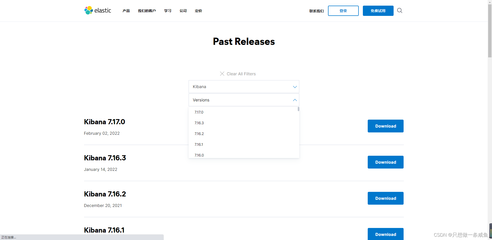Download Kibana 7.17.0

click(386, 126)
